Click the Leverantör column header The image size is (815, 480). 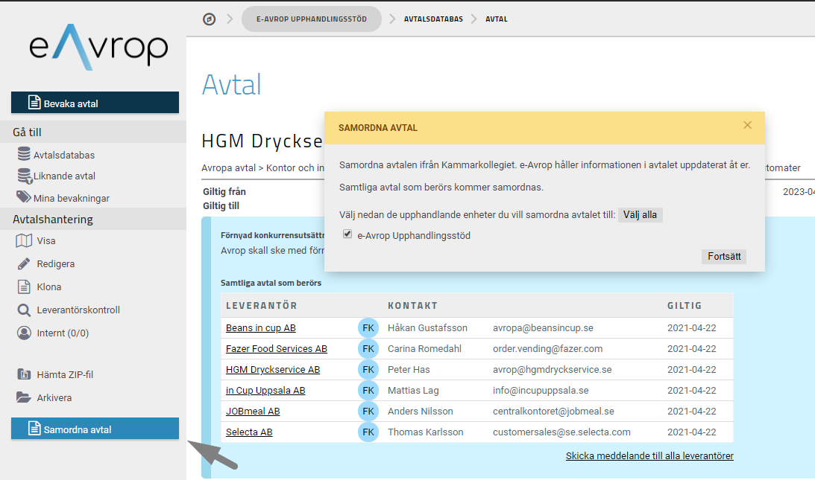pyautogui.click(x=262, y=306)
